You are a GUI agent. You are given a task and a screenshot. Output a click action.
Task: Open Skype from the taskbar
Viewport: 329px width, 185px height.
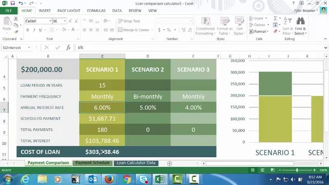click(143, 179)
